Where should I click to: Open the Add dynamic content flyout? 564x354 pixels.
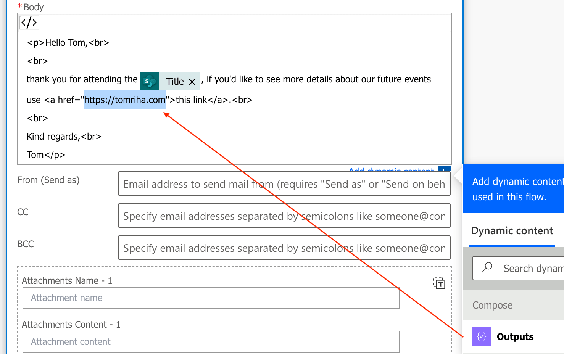click(391, 171)
